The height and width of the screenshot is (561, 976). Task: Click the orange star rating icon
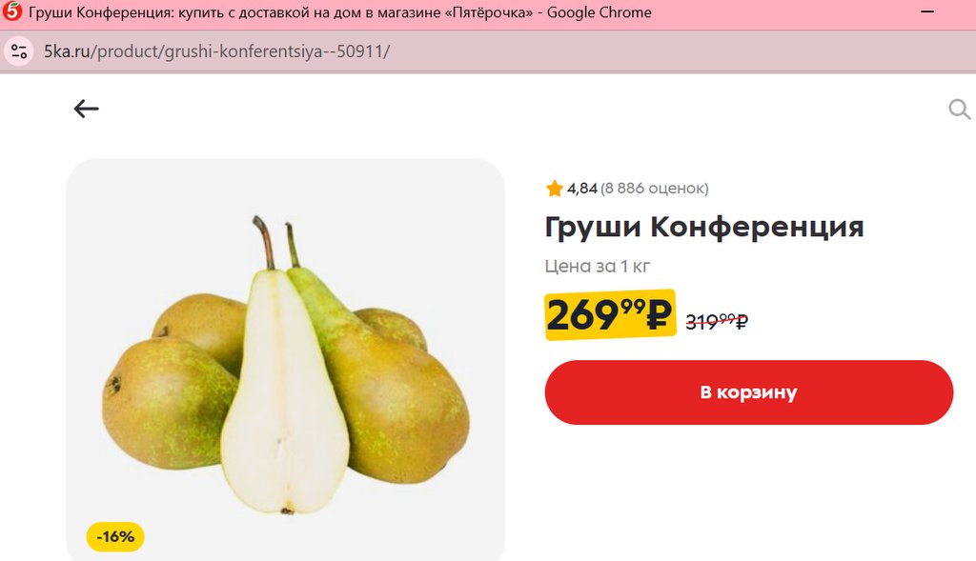coord(554,188)
